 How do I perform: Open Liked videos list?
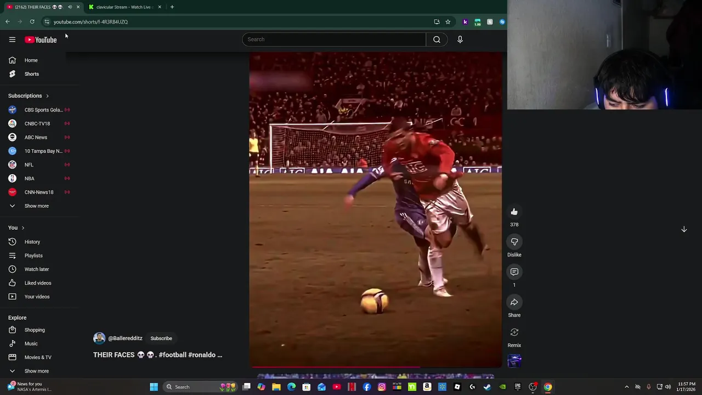[x=38, y=283]
